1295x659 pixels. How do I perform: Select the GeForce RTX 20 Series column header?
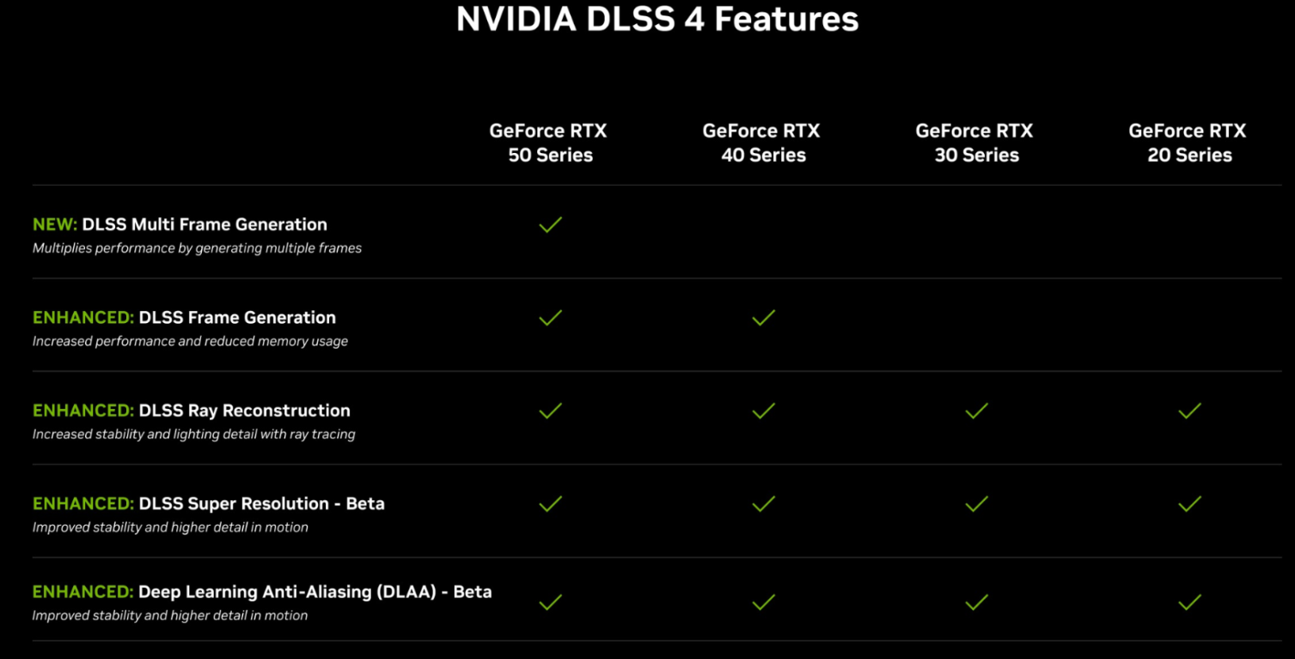pyautogui.click(x=1188, y=143)
